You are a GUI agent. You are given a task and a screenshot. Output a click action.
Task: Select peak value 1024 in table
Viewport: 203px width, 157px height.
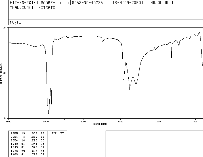click(34, 147)
